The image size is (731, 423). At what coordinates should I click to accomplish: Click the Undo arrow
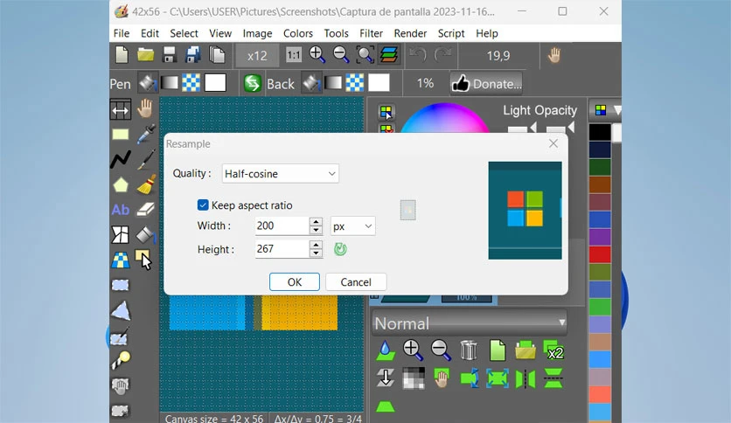click(418, 55)
